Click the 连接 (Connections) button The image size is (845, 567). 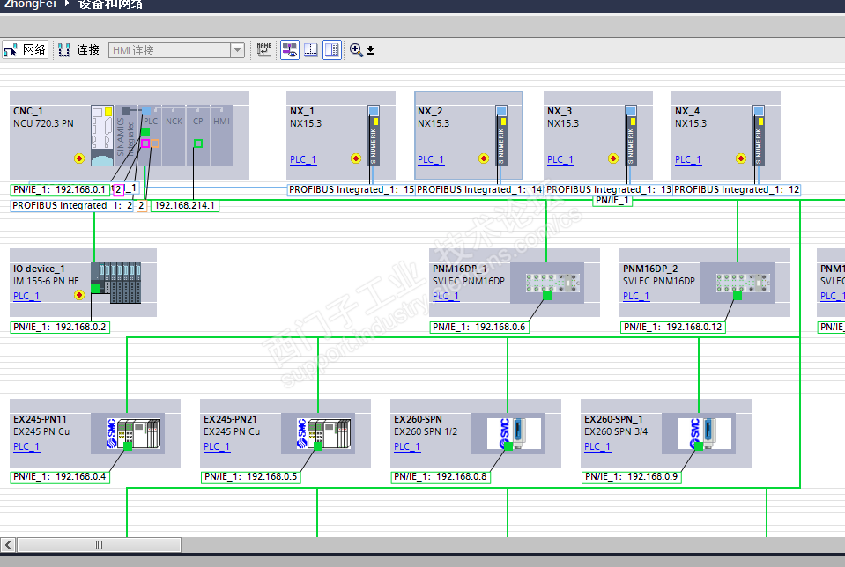pos(78,50)
